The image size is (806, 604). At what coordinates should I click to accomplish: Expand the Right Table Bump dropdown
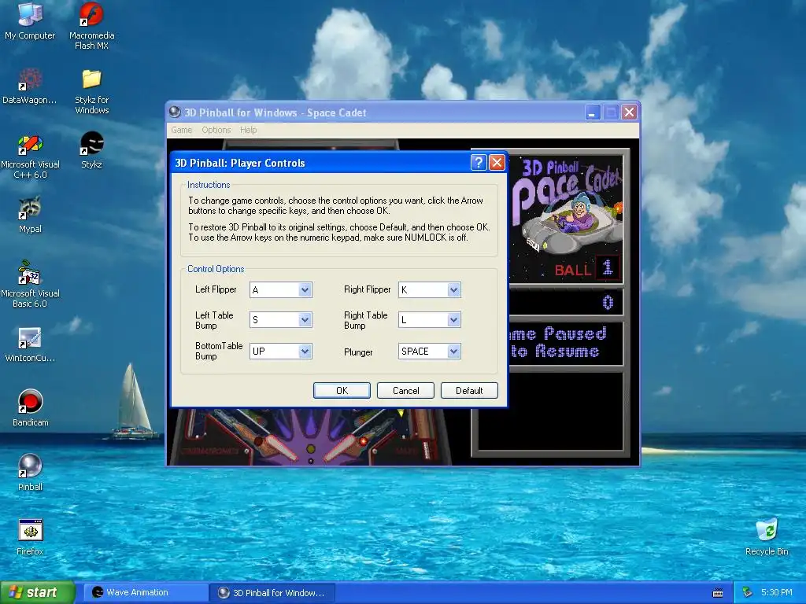[453, 320]
